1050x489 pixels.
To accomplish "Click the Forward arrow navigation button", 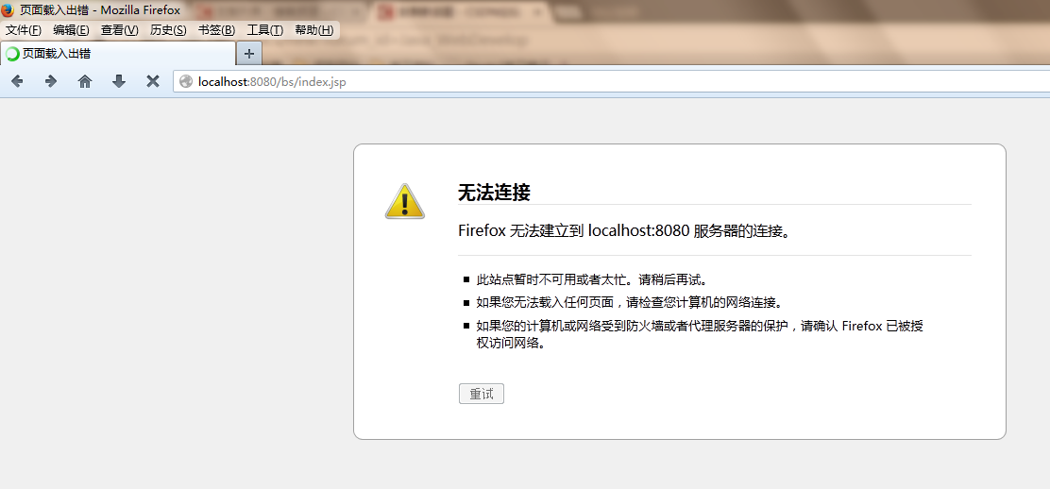I will 51,82.
